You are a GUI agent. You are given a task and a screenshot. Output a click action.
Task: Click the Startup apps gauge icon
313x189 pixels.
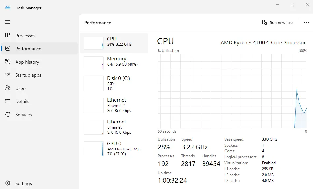pos(8,75)
